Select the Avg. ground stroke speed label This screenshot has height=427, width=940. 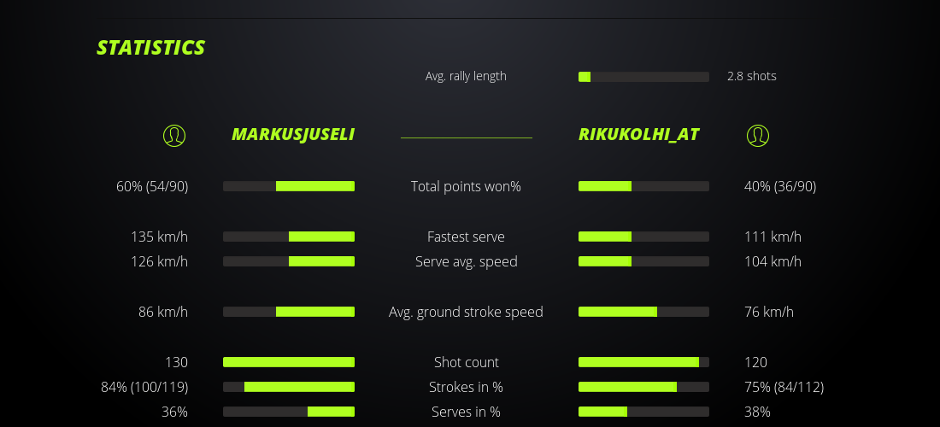[x=466, y=312]
